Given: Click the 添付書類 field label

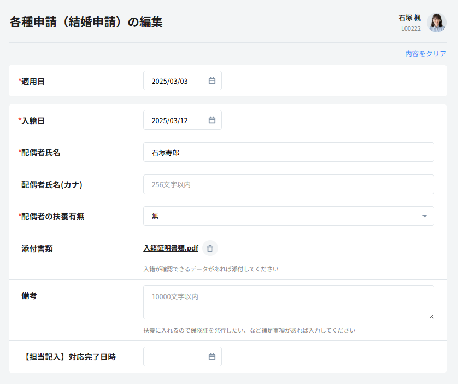Looking at the screenshot, I should pos(37,248).
